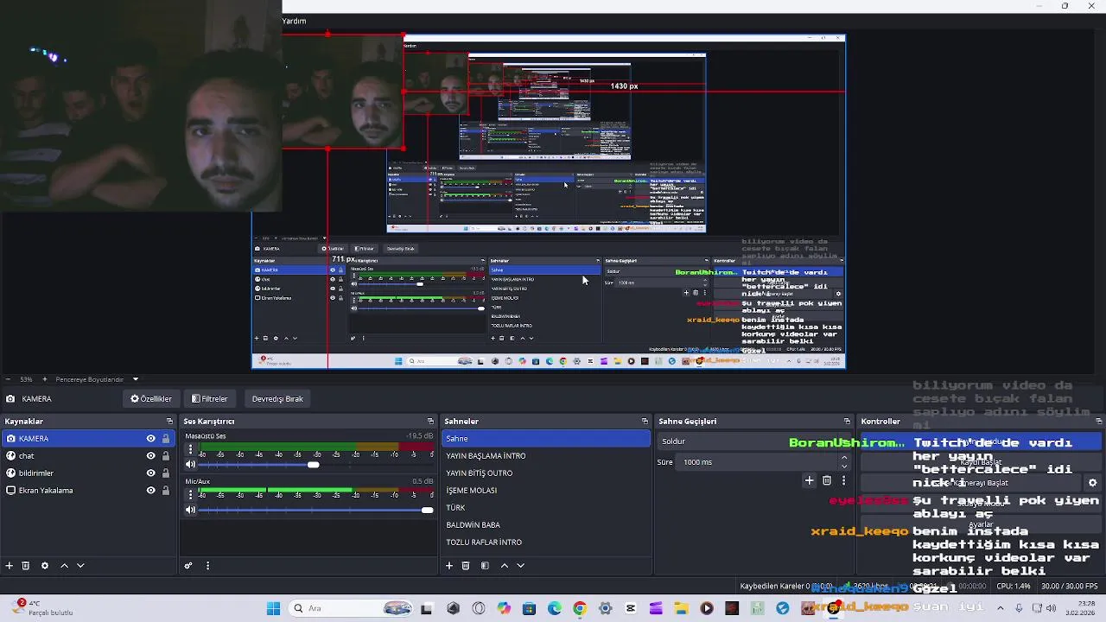Open the Ses Karıştırıcı bottom three-dot menu
The image size is (1106, 622).
(207, 566)
